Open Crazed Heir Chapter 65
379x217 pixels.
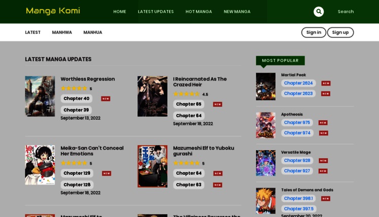pos(188,104)
